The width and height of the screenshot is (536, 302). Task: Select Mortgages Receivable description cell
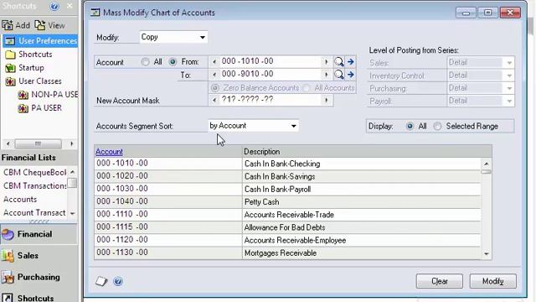(362, 253)
